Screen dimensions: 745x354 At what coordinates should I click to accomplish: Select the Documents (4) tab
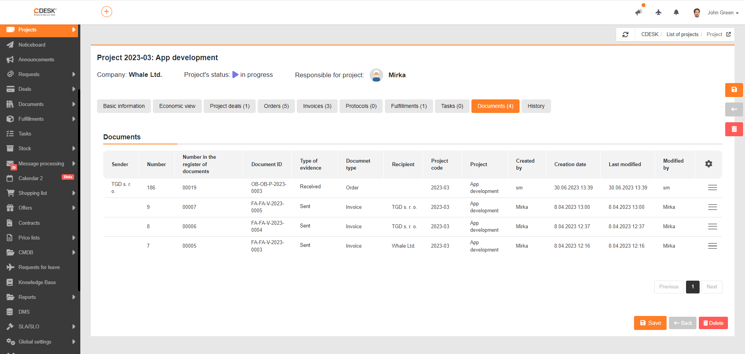coord(496,106)
